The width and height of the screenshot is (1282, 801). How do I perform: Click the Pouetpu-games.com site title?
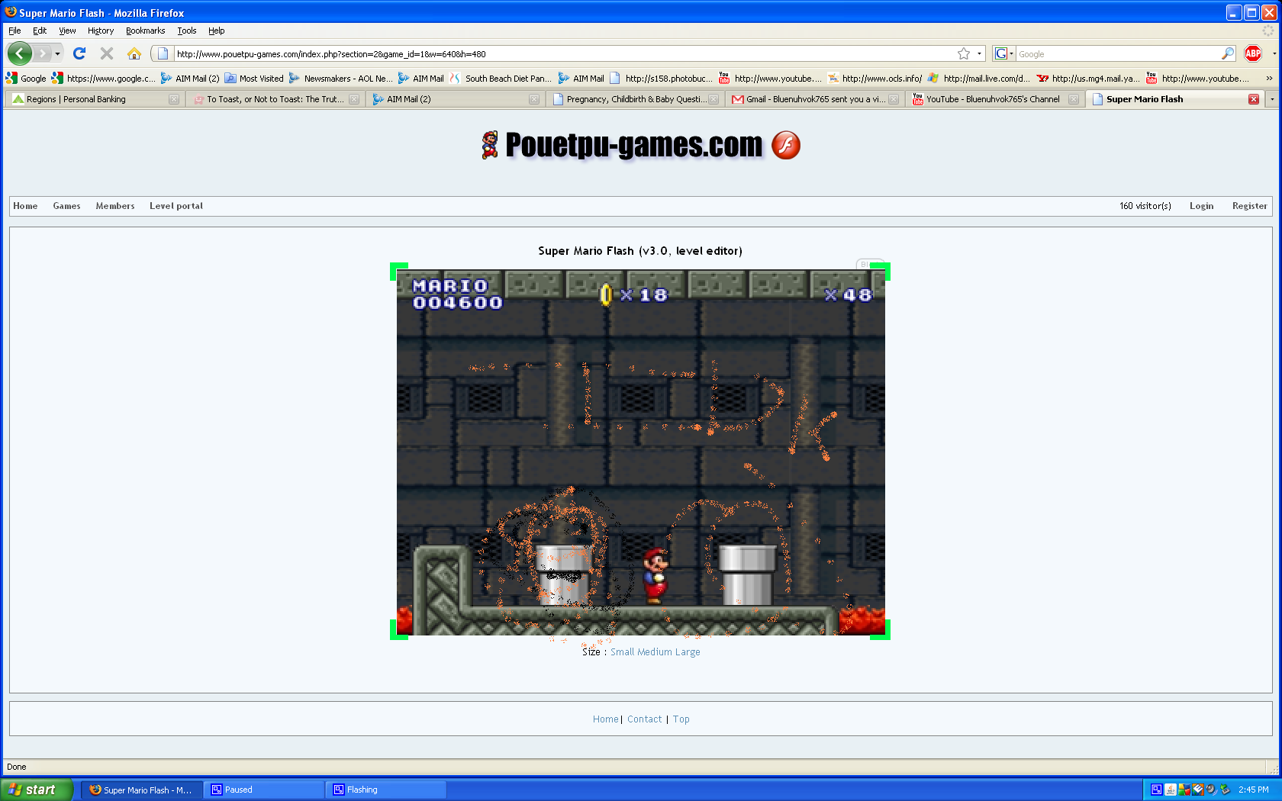[x=634, y=145]
